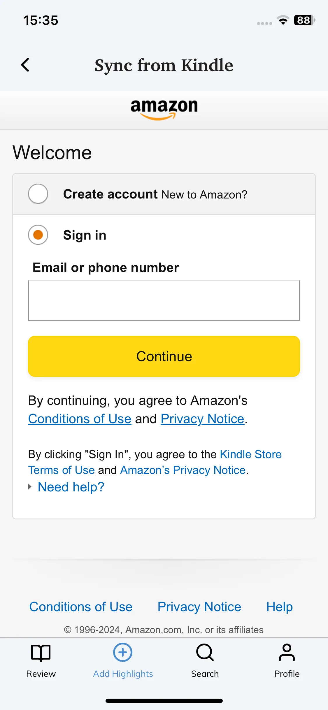
Task: Open Kindle Store Terms of Use link
Action: 155,462
